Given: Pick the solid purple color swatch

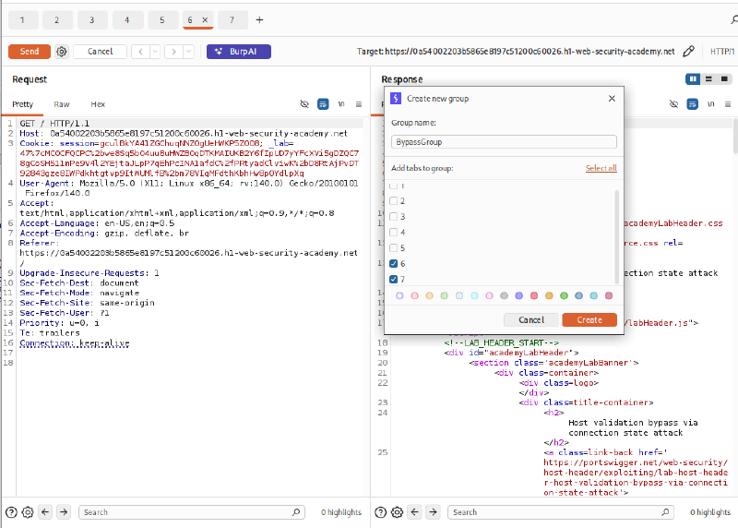Looking at the screenshot, I should pyautogui.click(x=519, y=295).
